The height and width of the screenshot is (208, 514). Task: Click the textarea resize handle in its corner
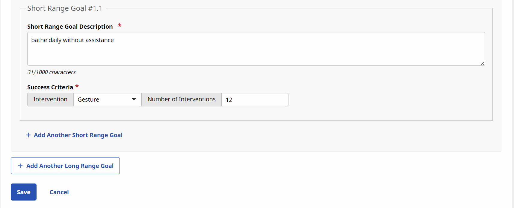(483, 63)
